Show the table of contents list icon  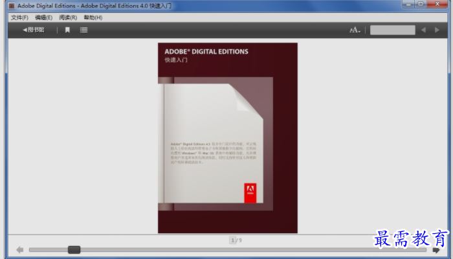[x=83, y=30]
